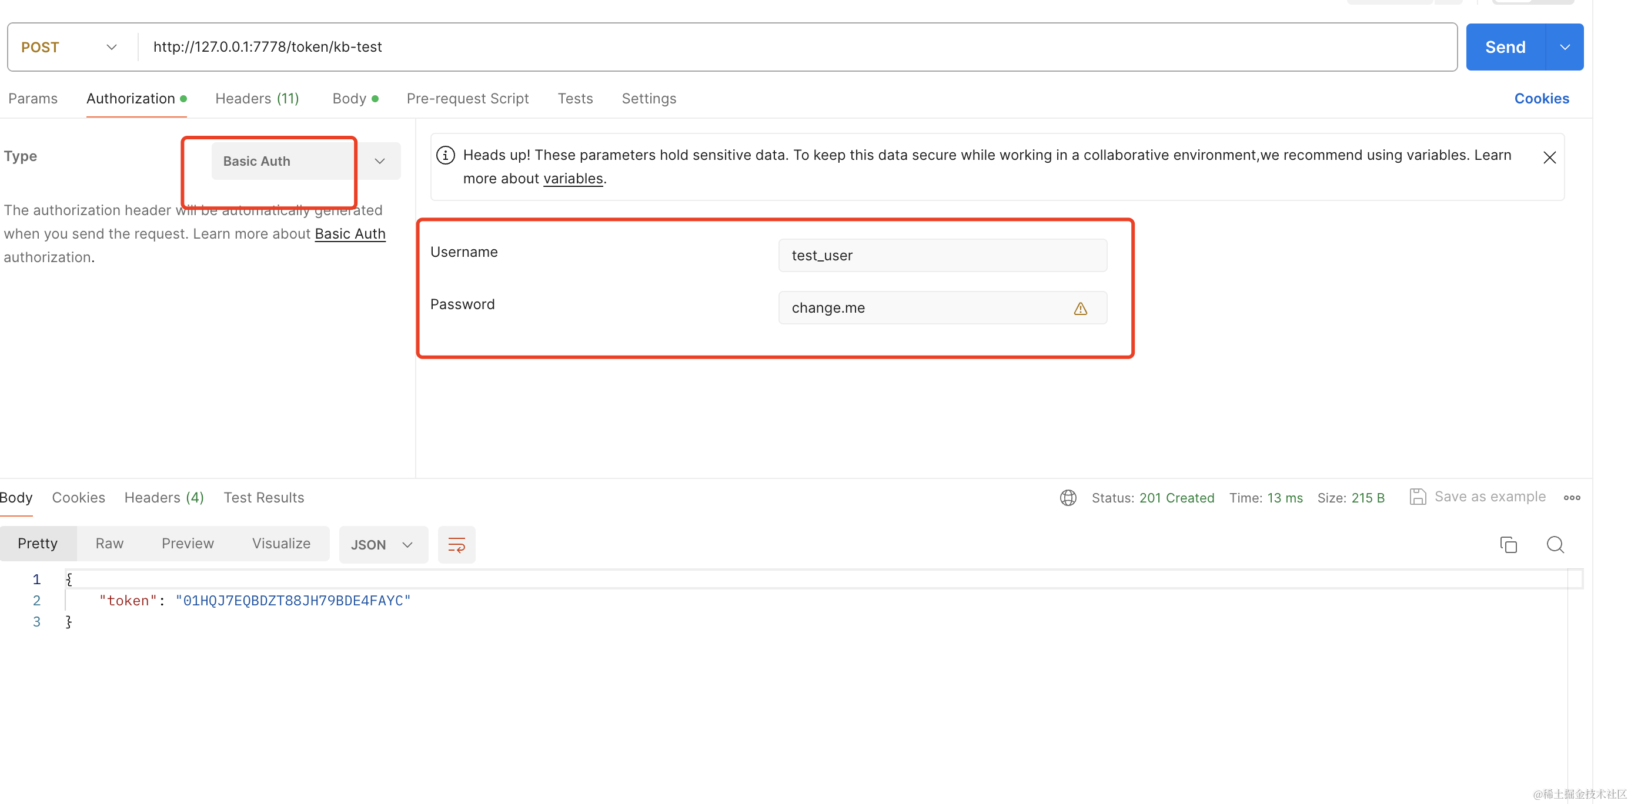Select the Visualize response view
This screenshot has width=1631, height=804.
pyautogui.click(x=281, y=543)
